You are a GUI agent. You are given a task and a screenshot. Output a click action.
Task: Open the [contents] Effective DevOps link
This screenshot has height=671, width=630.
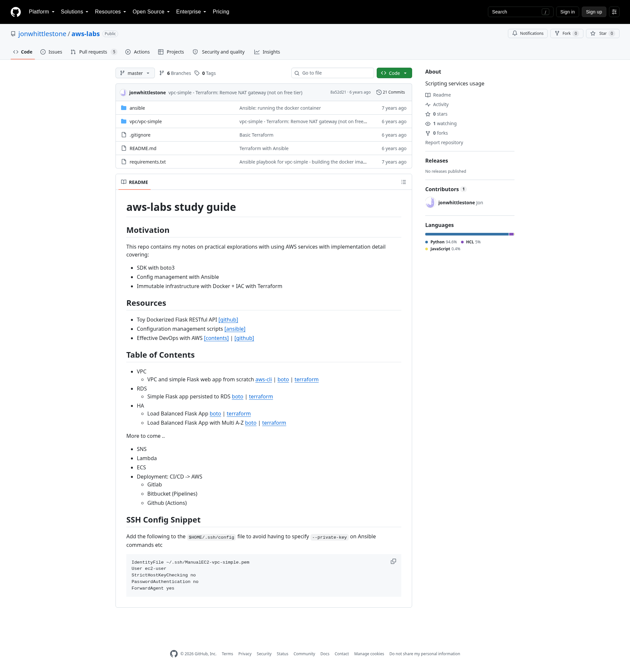[216, 338]
